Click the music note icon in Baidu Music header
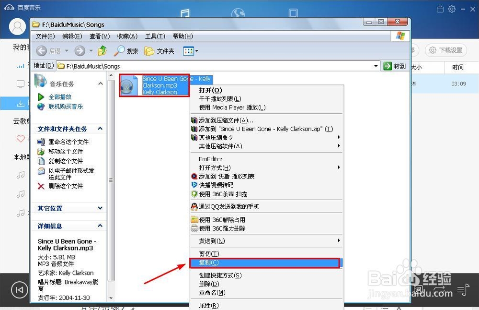Screen dimensions: 479x310 (185, 13)
